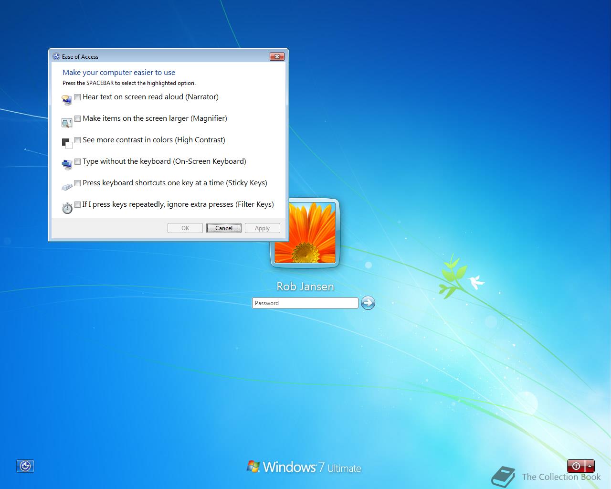Click 'Hear text on screen read aloud (Narrator)' label
611x489 pixels.
pos(150,97)
